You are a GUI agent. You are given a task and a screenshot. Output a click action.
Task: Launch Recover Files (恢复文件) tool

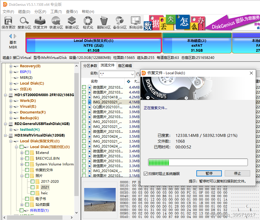coord(40,23)
